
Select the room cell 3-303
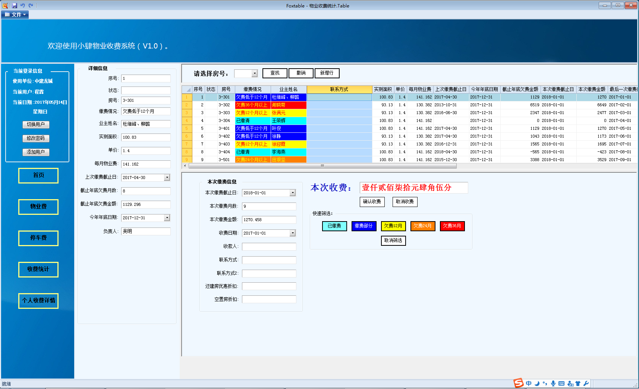point(226,113)
